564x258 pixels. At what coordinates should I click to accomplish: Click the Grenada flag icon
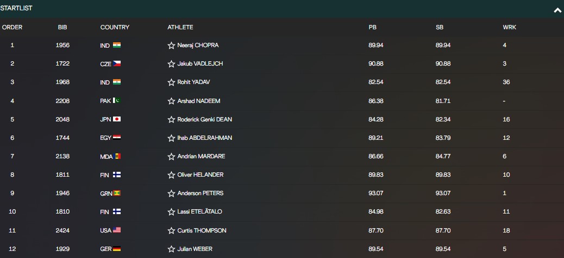(x=116, y=193)
